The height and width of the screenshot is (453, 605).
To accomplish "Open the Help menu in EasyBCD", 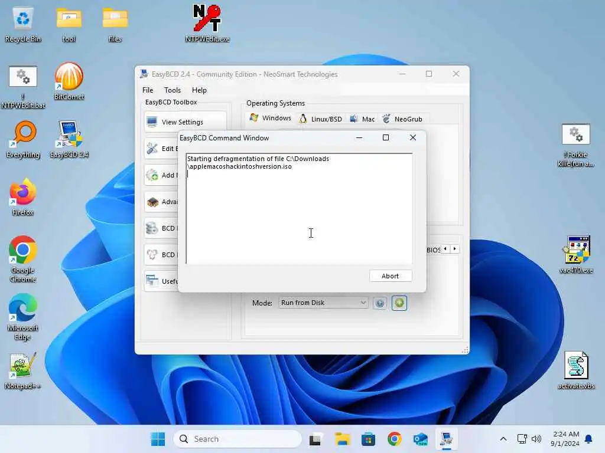I will pos(199,90).
